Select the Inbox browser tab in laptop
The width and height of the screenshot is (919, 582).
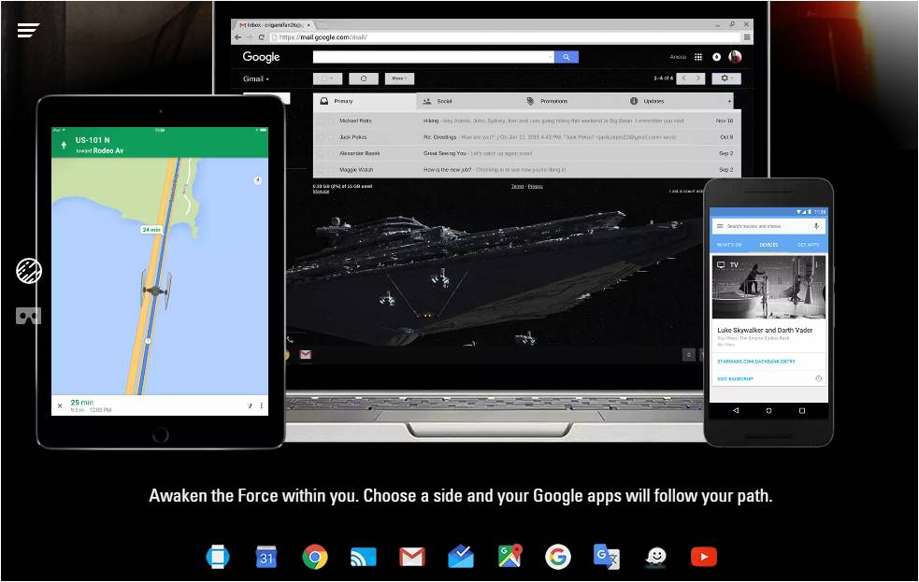[274, 25]
